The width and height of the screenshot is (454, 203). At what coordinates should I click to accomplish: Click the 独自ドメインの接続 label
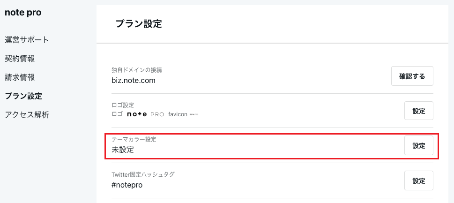[x=137, y=70]
